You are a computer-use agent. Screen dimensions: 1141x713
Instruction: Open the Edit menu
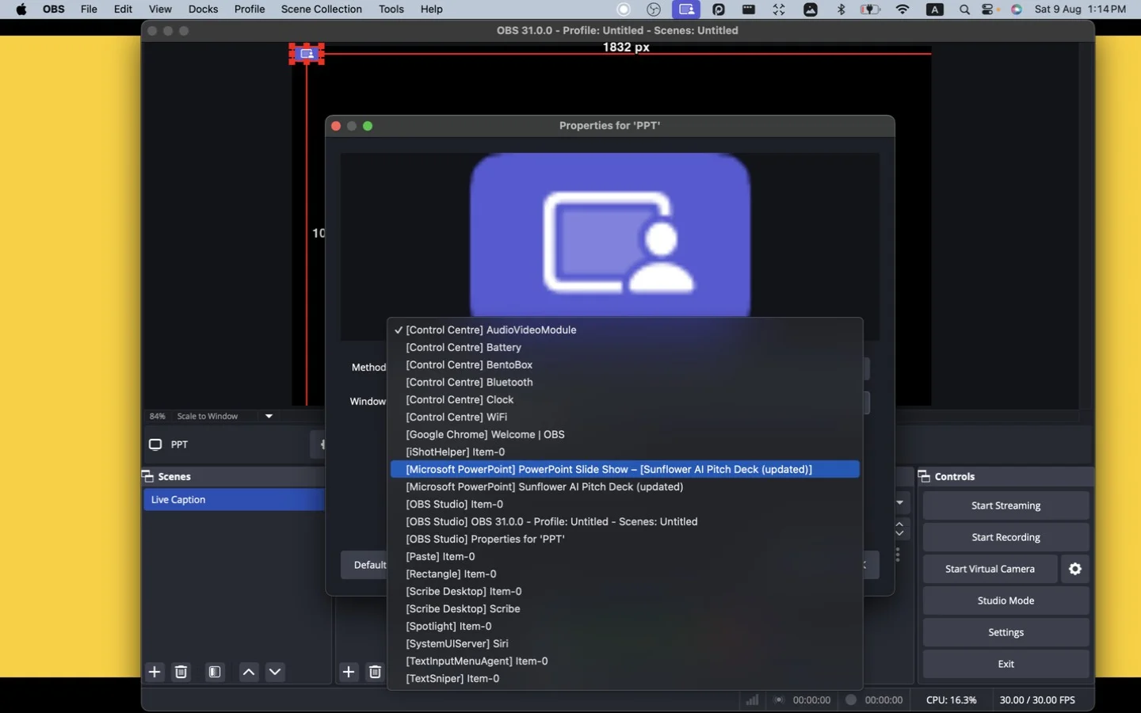click(x=123, y=10)
